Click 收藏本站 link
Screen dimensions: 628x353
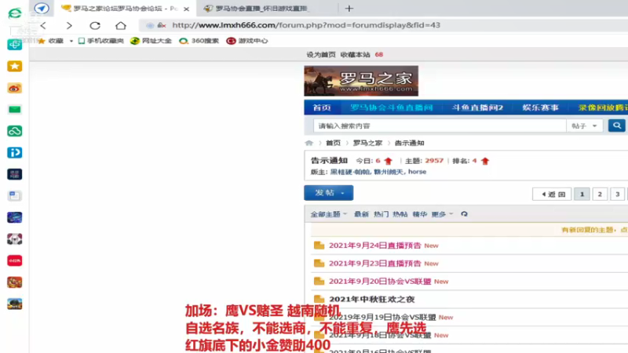(356, 55)
